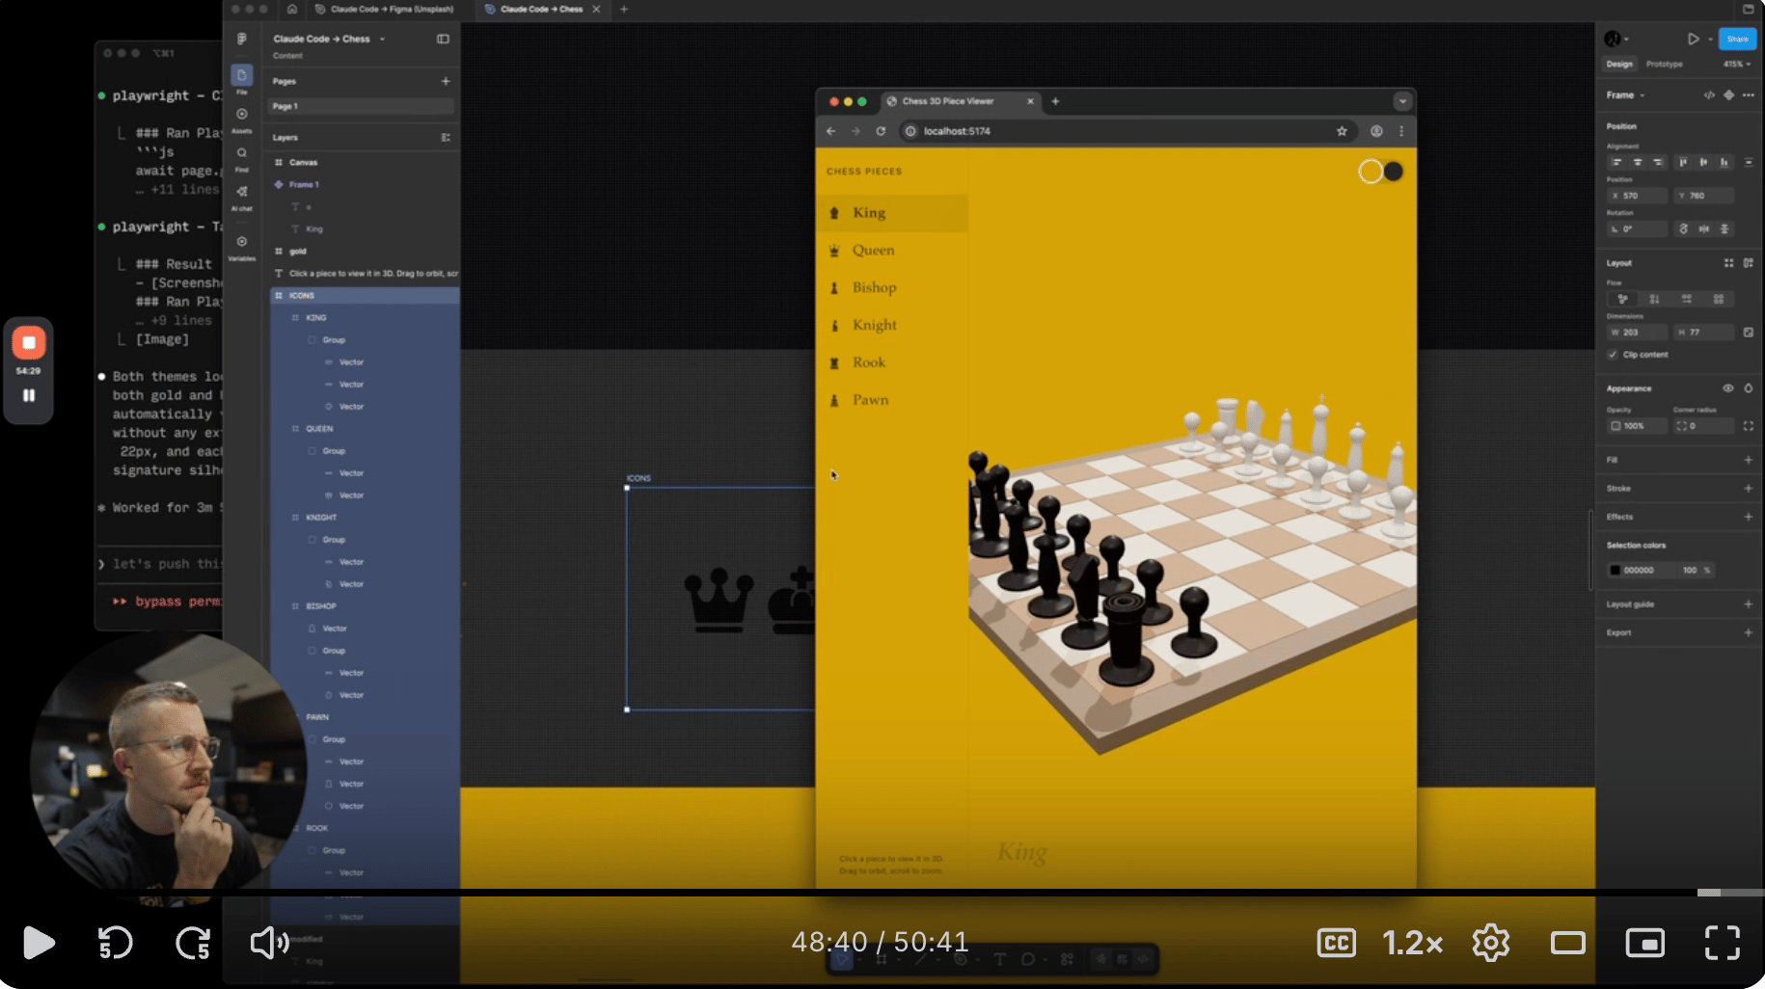Open 1.2x playback speed control
1765x989 pixels.
tap(1412, 943)
